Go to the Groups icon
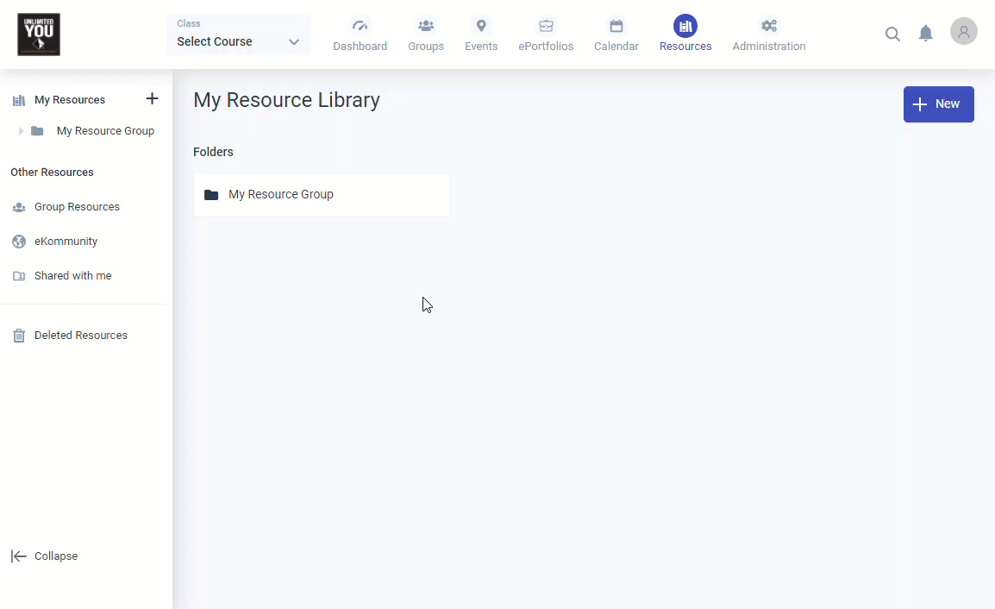The width and height of the screenshot is (995, 609). tap(426, 26)
